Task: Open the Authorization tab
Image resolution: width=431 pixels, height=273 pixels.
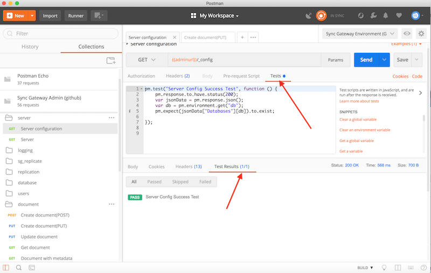Action: pyautogui.click(x=141, y=76)
